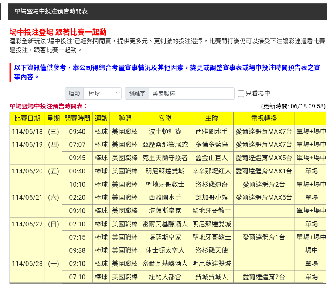Select away team 亞歷桑那響尾蛇
The image size is (327, 297).
(165, 145)
